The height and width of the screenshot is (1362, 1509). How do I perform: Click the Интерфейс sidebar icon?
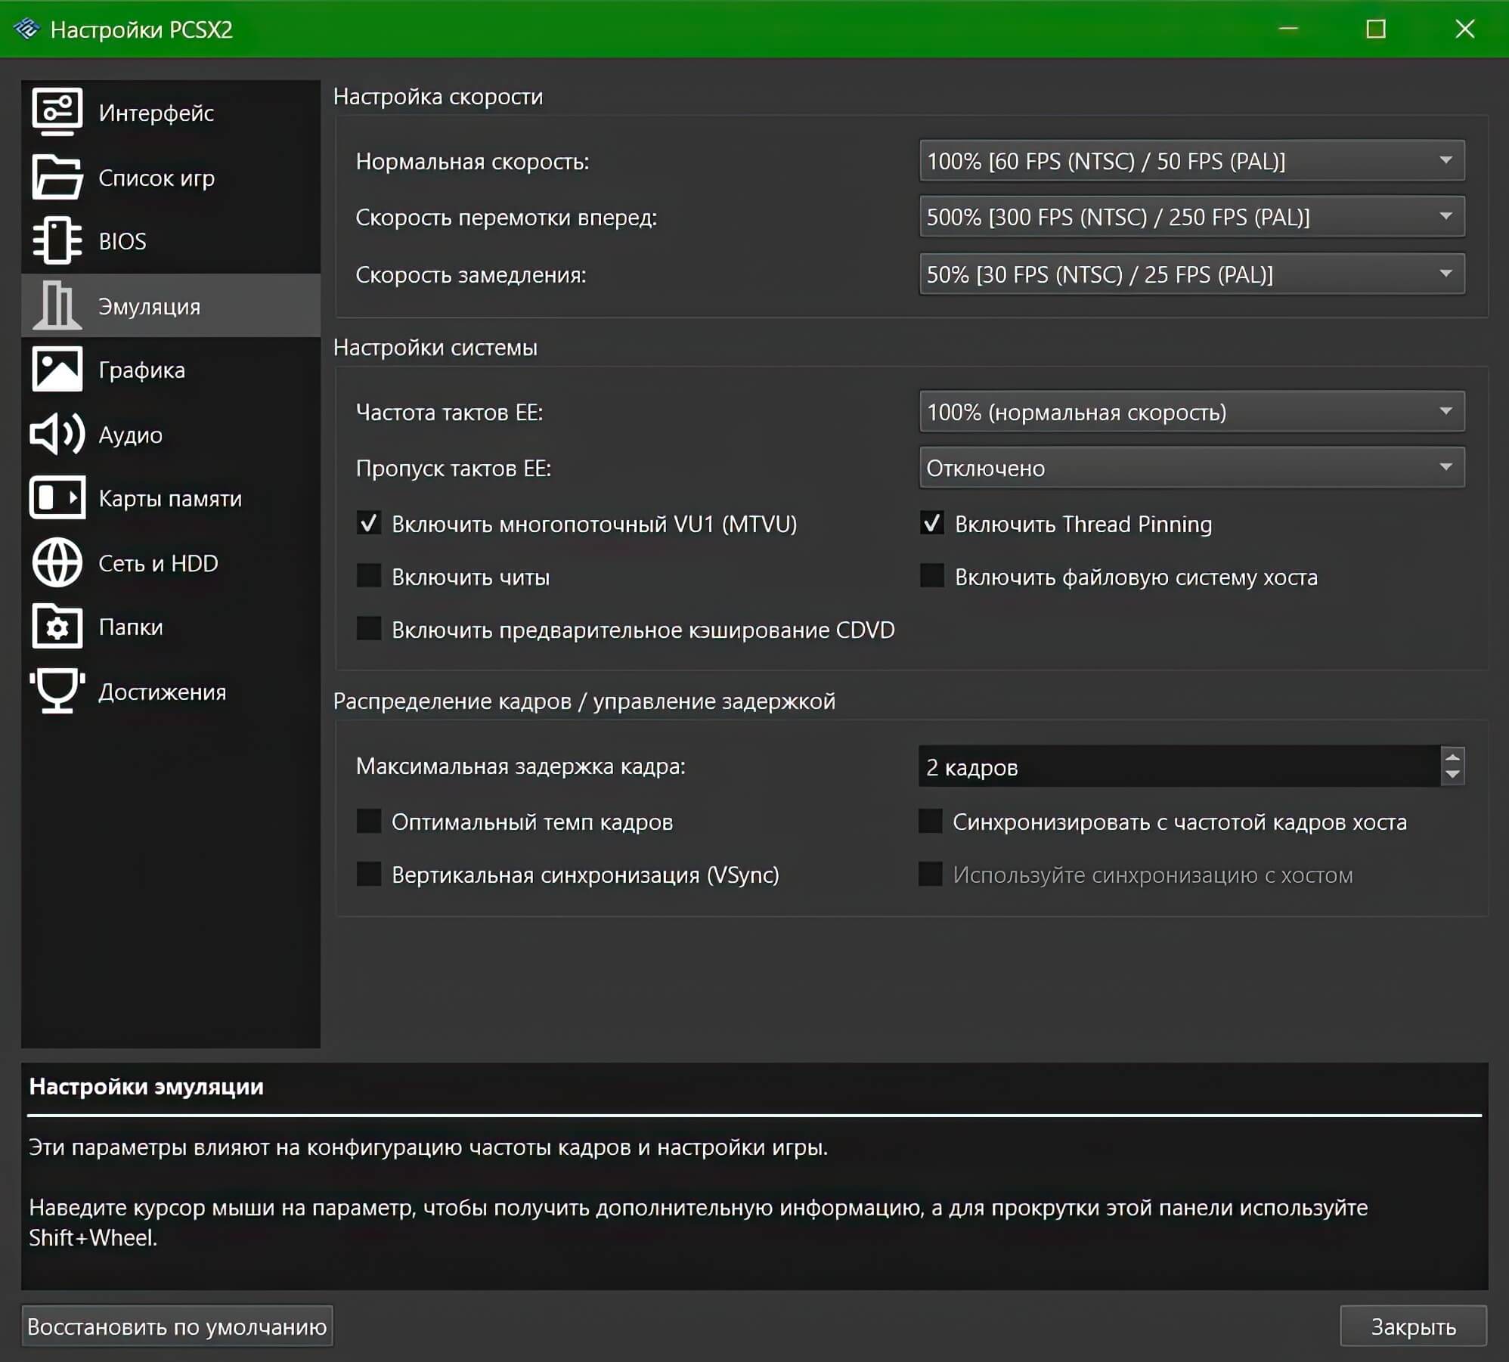tap(57, 112)
